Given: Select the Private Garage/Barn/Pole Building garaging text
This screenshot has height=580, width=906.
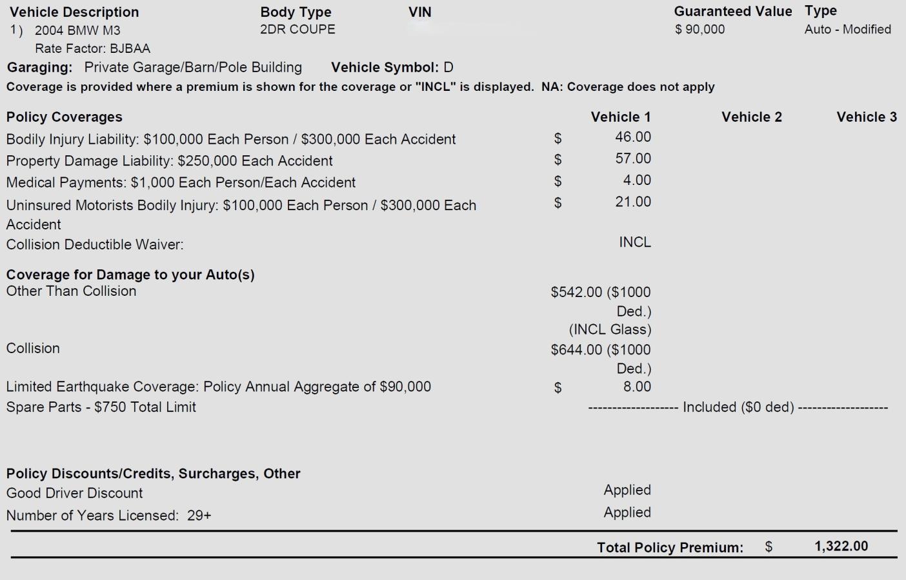Looking at the screenshot, I should point(193,67).
